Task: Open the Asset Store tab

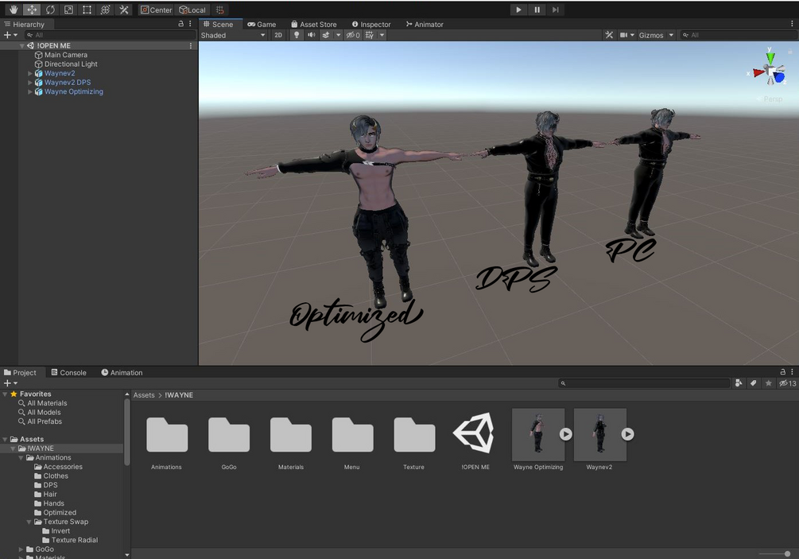Action: click(x=313, y=24)
